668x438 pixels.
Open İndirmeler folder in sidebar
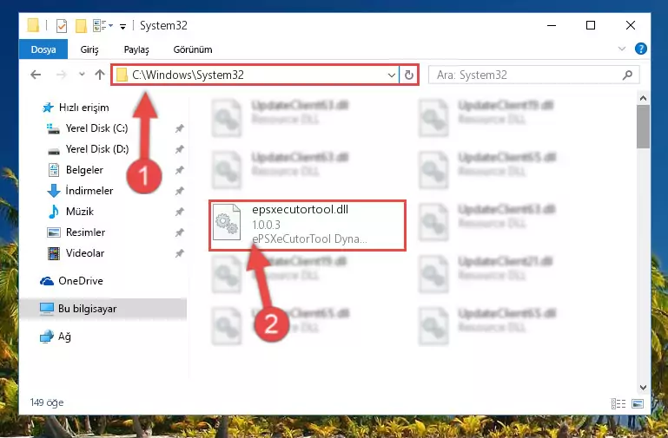pyautogui.click(x=89, y=191)
